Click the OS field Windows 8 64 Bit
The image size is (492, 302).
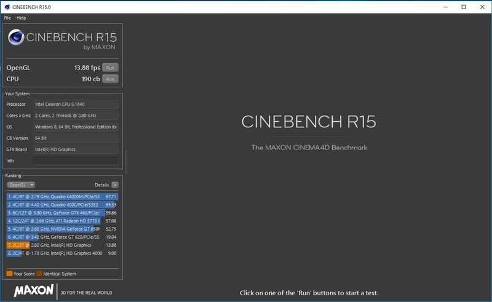pos(76,127)
